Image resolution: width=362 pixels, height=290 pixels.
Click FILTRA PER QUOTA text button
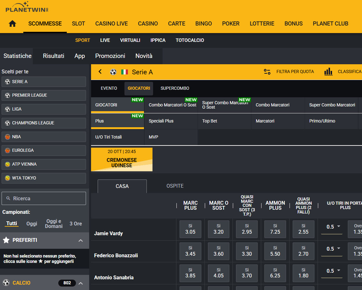[x=295, y=72]
